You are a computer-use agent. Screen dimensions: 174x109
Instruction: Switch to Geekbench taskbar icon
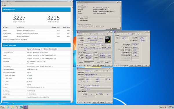point(21,107)
